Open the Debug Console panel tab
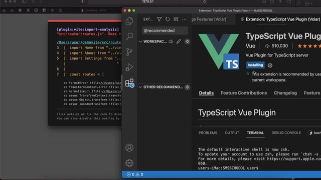 point(286,133)
